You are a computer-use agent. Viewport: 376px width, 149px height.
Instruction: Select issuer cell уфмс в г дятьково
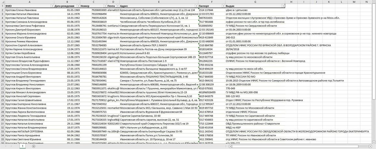click(x=255, y=10)
